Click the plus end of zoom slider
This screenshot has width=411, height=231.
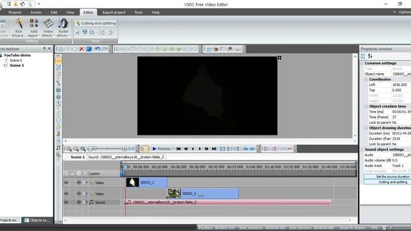pos(125,149)
